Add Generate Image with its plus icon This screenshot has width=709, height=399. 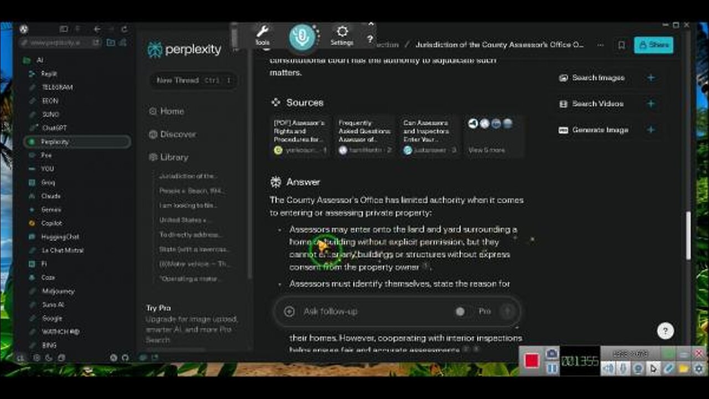coord(651,130)
